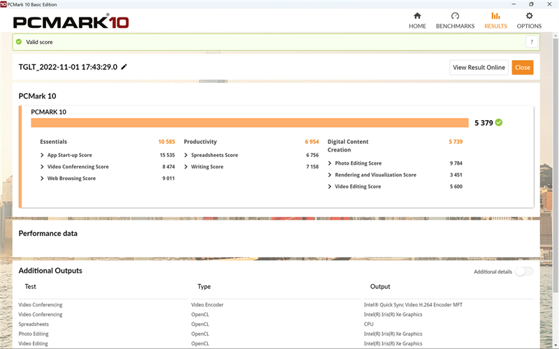Viewport: 559px width, 349px height.
Task: Click the Video Encoder type cell
Action: pos(207,305)
